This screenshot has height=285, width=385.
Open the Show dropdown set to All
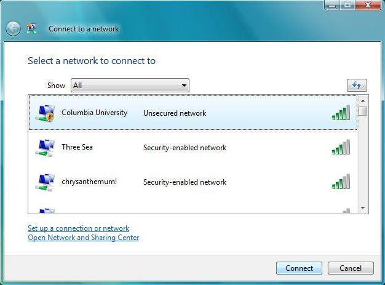click(x=130, y=86)
